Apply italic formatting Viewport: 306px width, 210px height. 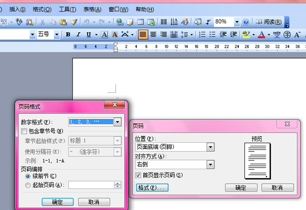tap(79, 35)
